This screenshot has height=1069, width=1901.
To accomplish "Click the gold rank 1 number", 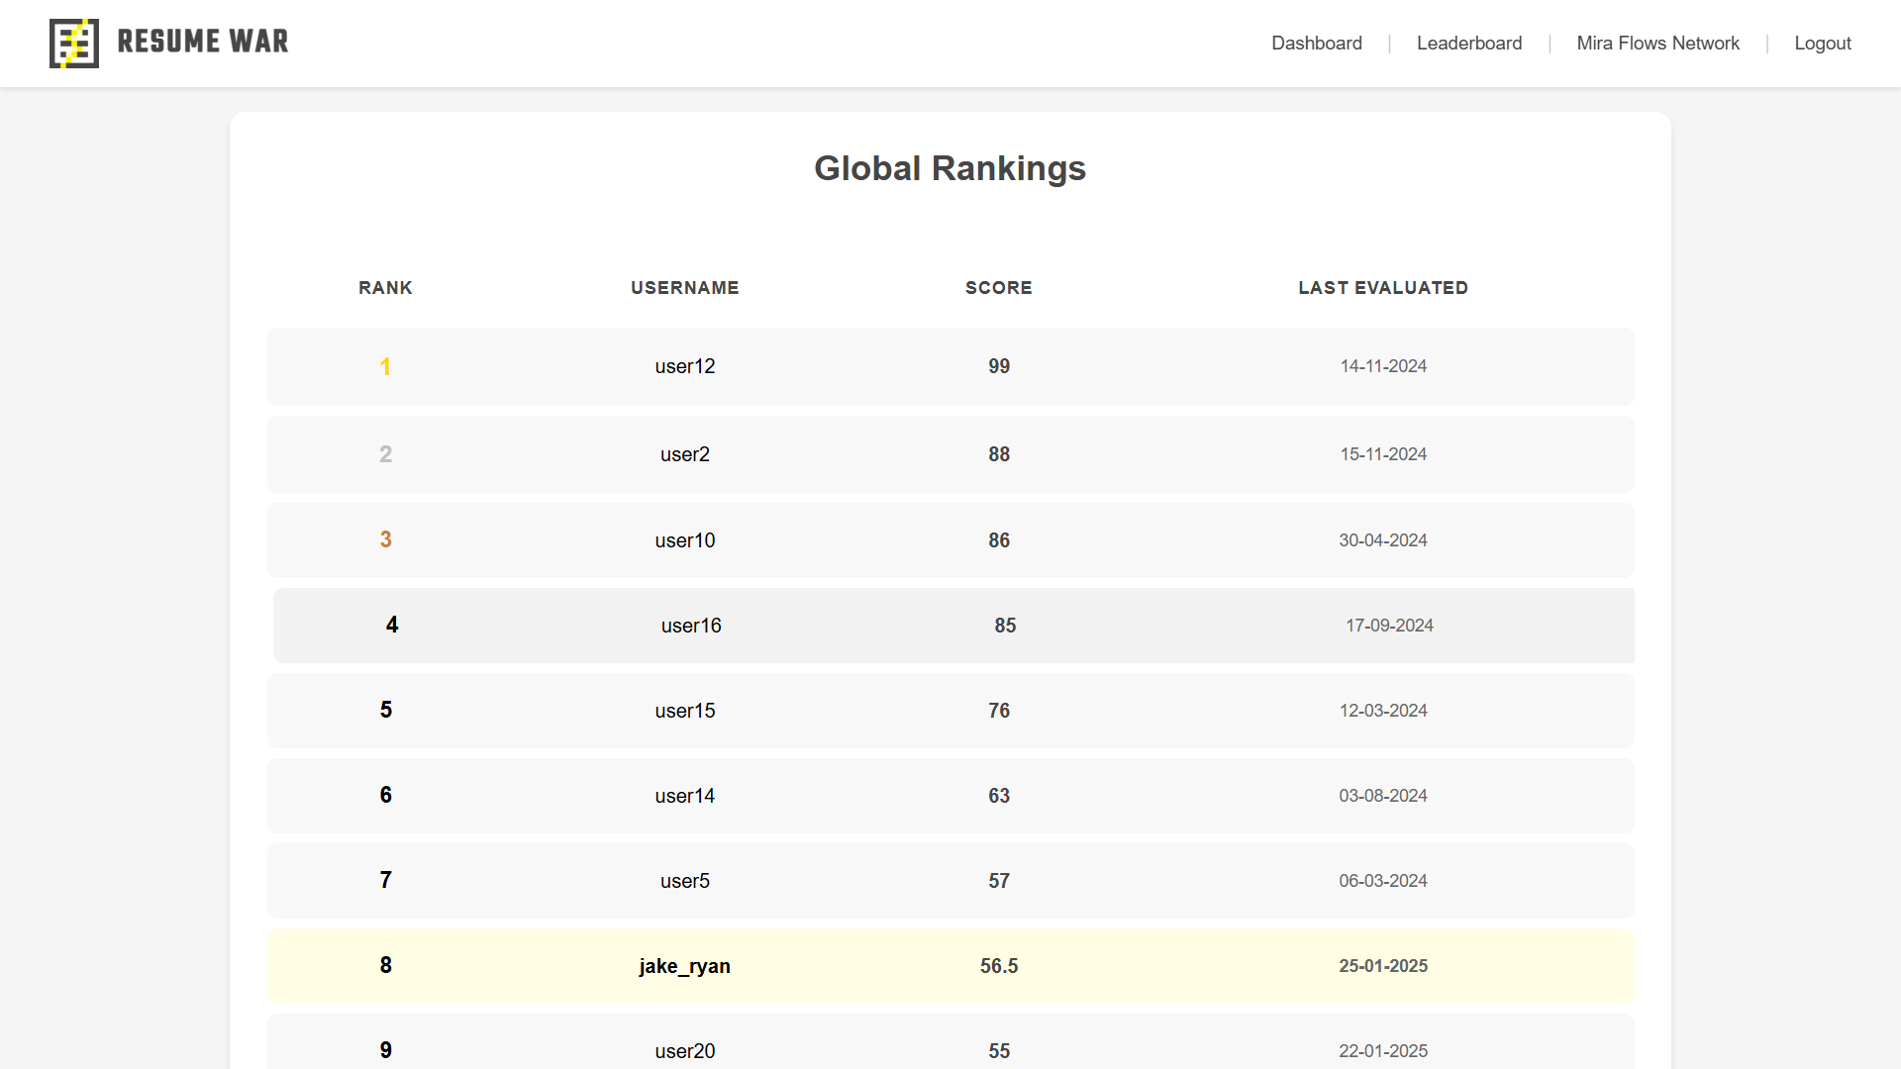I will pyautogui.click(x=385, y=367).
